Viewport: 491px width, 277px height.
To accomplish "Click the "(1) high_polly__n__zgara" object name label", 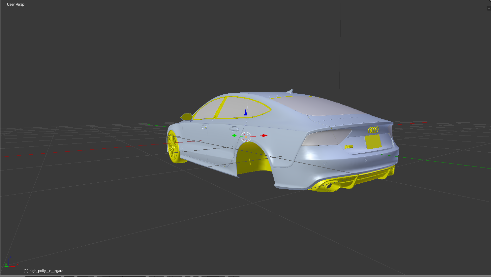I will 43,271.
